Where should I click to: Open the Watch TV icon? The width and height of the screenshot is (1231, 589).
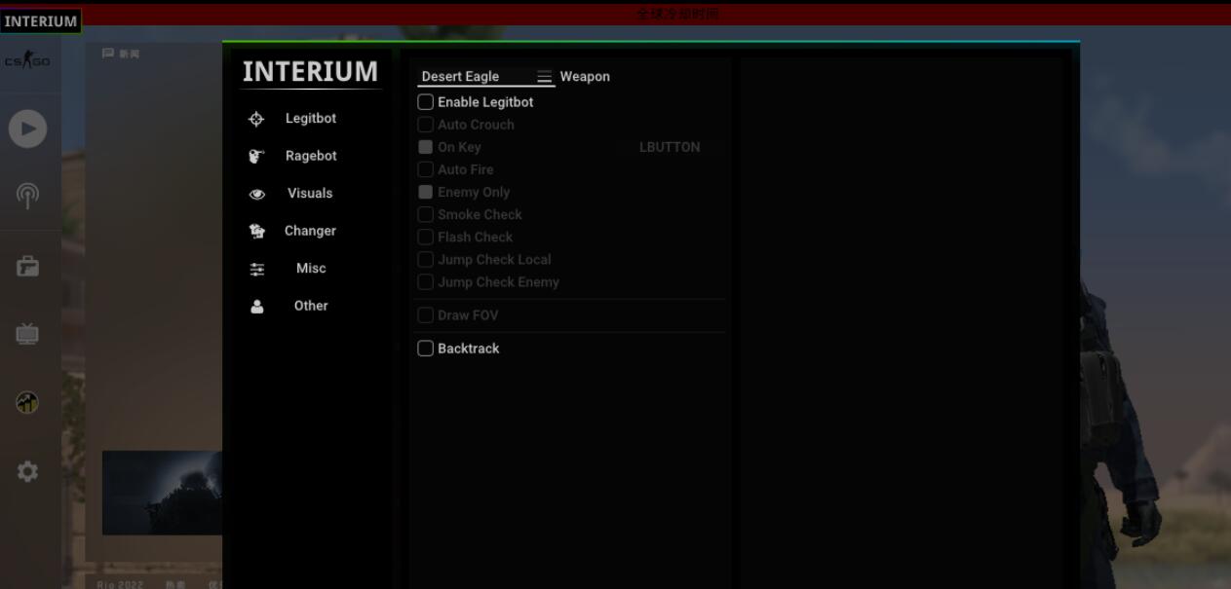point(27,334)
